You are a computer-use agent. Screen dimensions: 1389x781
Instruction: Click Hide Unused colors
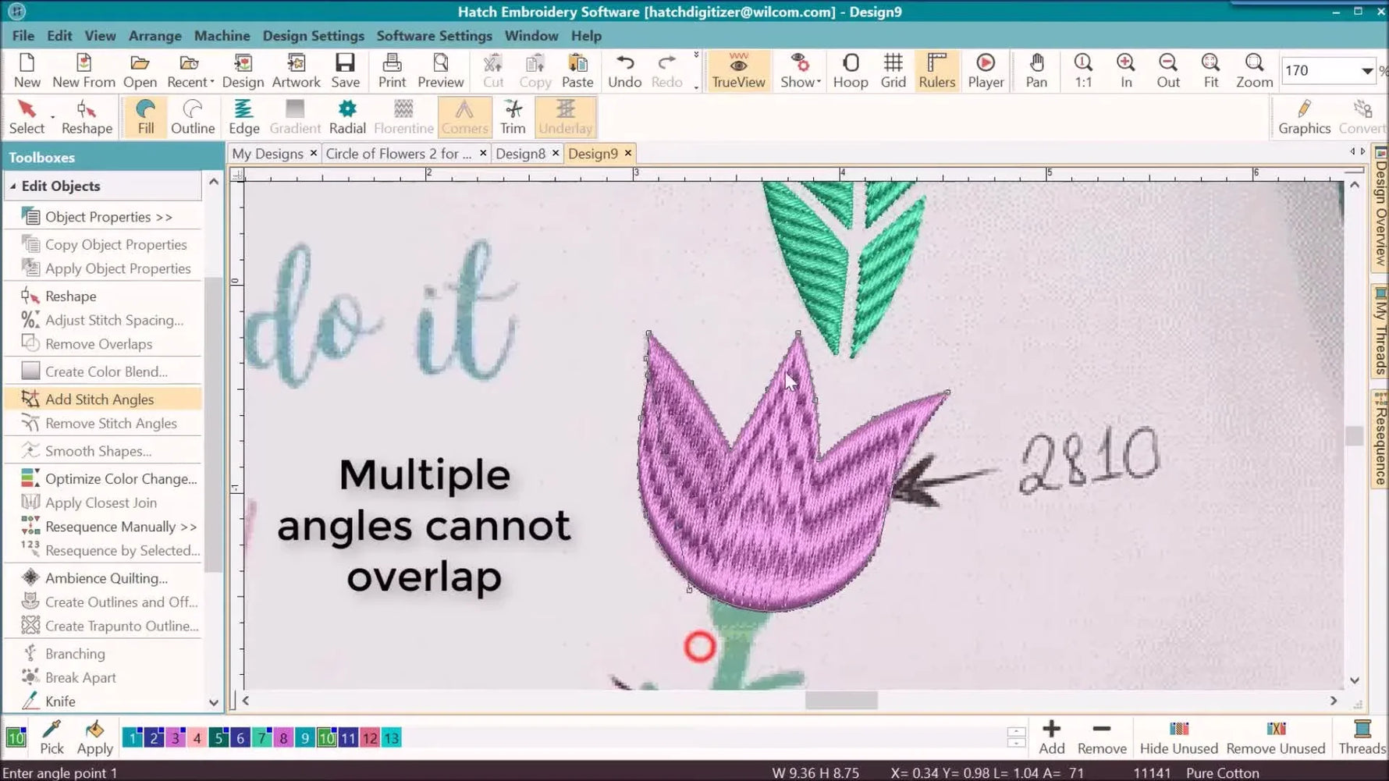[1178, 737]
